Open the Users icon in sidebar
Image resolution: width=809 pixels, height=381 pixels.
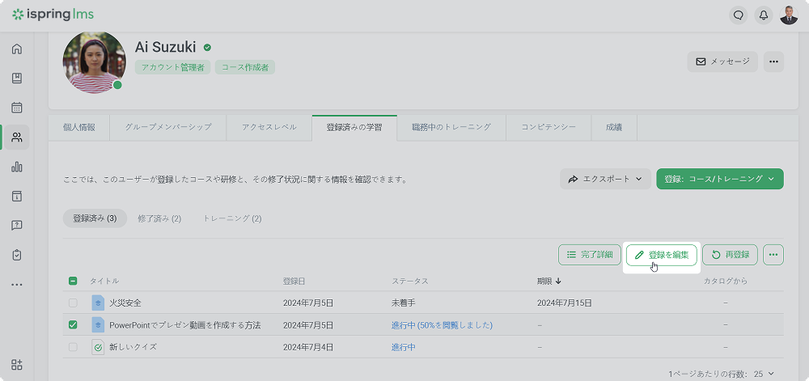(16, 138)
